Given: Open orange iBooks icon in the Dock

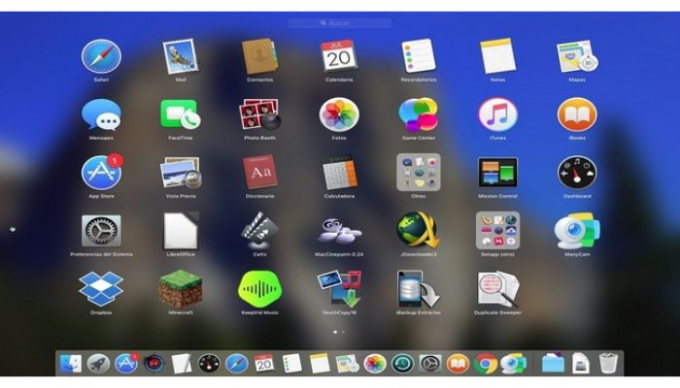Looking at the screenshot, I should [x=458, y=364].
